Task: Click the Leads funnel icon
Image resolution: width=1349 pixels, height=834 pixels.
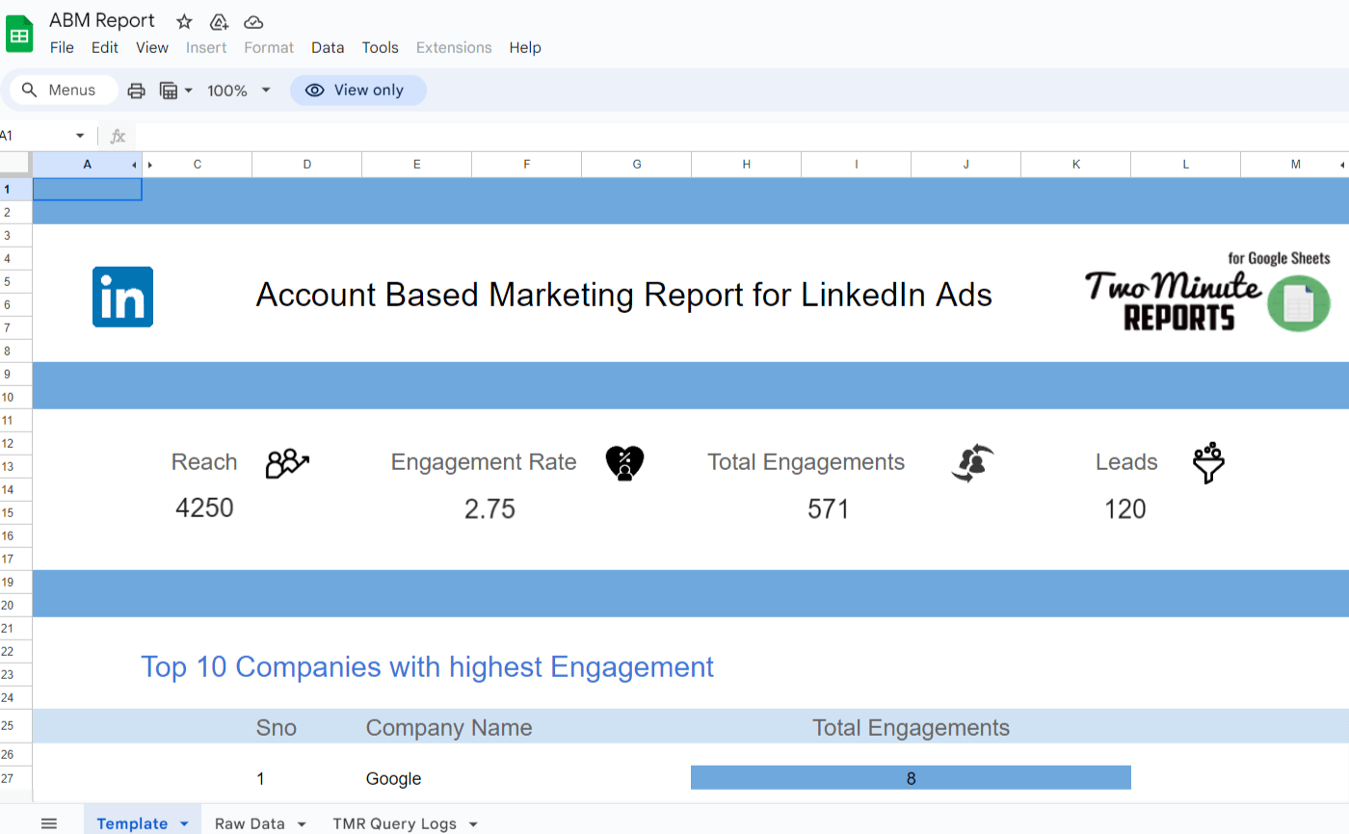Action: [1207, 463]
